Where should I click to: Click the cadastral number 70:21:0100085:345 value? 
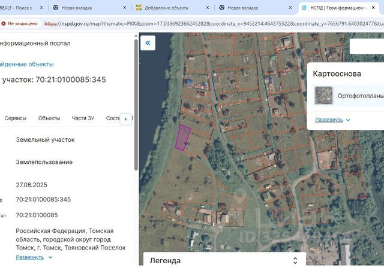(x=43, y=199)
